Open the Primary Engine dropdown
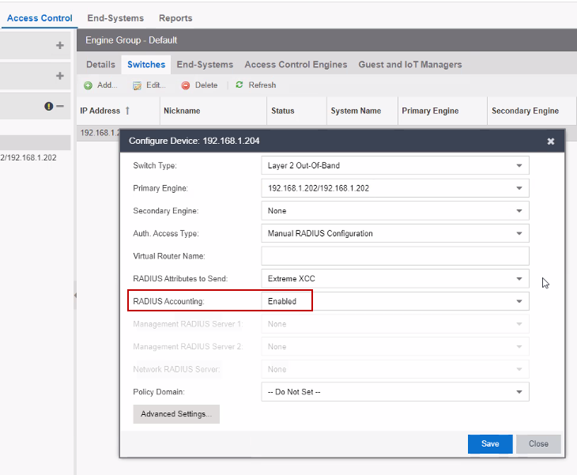 (x=519, y=188)
